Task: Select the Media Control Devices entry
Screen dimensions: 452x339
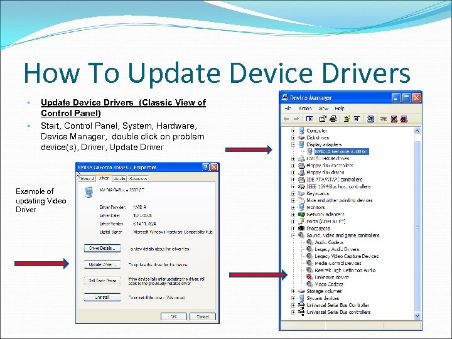Action: click(338, 263)
